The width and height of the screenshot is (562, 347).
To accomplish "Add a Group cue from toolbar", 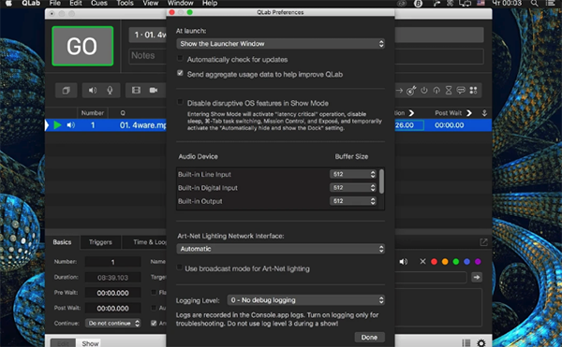I will (66, 91).
